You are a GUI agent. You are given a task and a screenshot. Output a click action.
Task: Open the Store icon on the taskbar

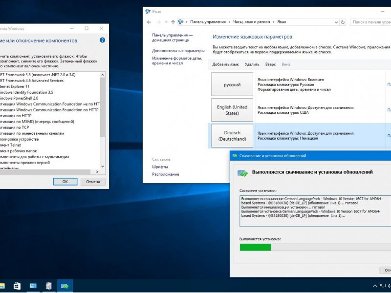17,286
